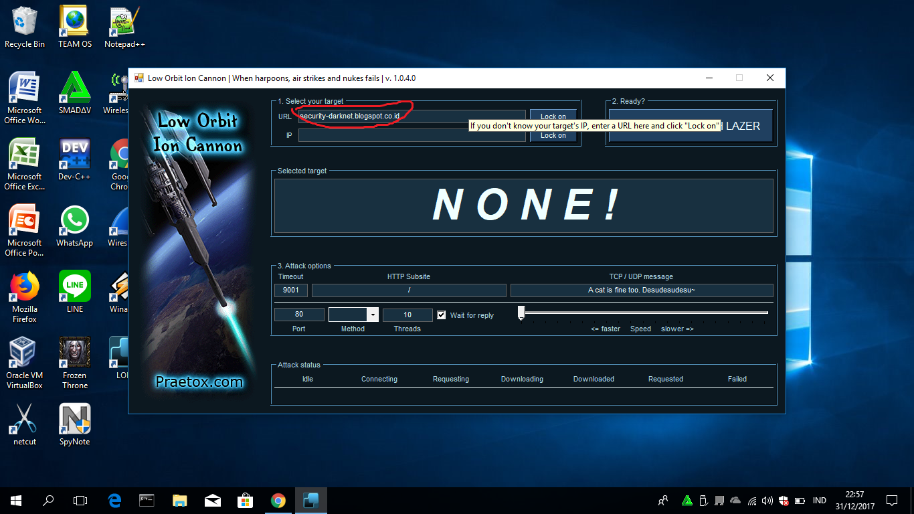Open the Mail app in the taskbar
The height and width of the screenshot is (514, 914).
[213, 500]
